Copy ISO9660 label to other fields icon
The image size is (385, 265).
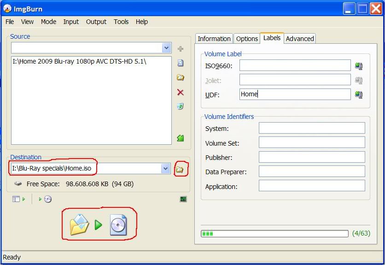359,66
